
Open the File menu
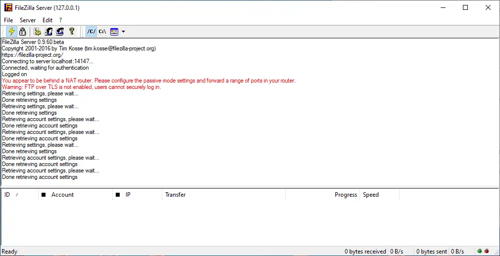(8, 20)
